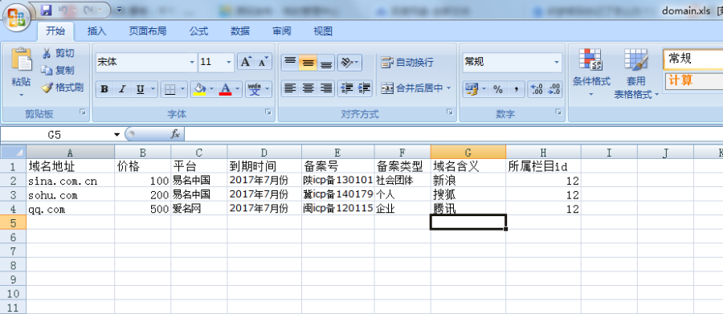Screen dimensions: 723x314
Task: Open Font dialog launcher (字体 group)
Action: click(x=268, y=112)
